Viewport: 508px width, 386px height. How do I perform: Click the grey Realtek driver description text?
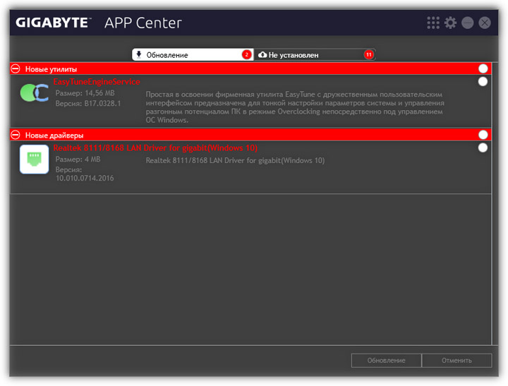(235, 160)
